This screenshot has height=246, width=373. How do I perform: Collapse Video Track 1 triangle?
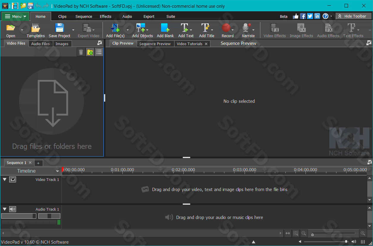click(4, 179)
